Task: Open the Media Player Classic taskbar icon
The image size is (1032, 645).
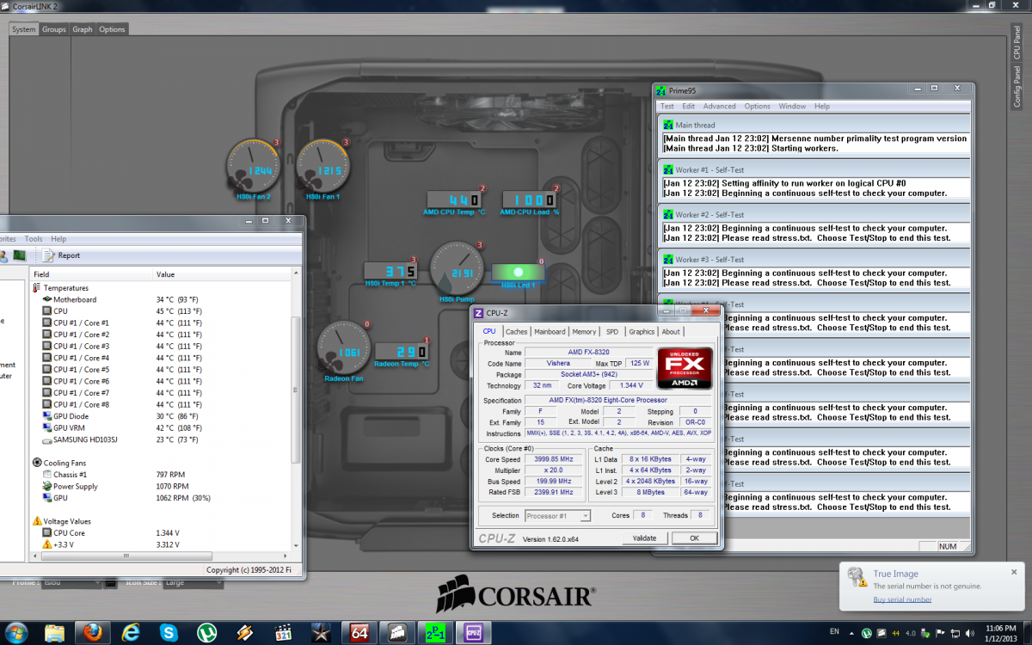Action: [283, 633]
